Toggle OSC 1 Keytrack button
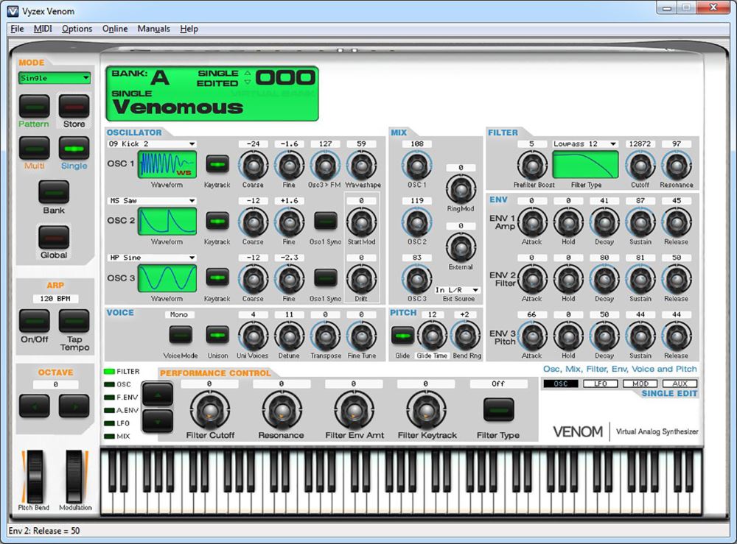This screenshot has height=544, width=737. 217,165
